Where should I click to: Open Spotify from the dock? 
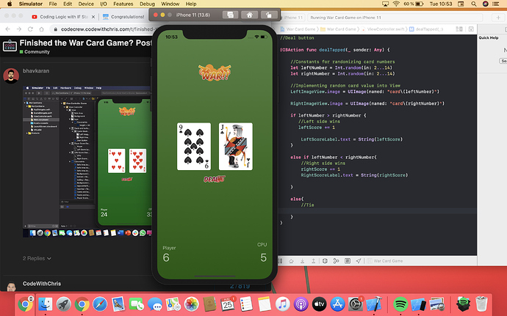pos(400,303)
